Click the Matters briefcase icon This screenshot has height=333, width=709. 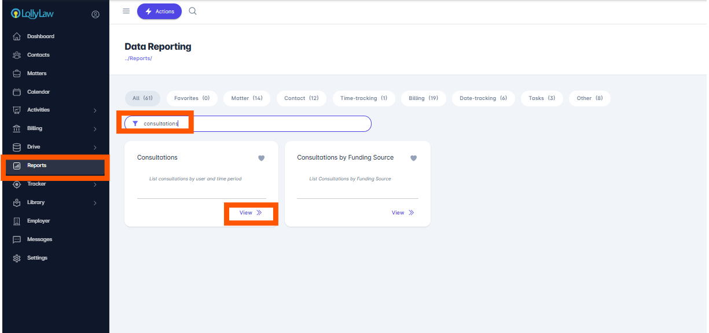pyautogui.click(x=17, y=73)
